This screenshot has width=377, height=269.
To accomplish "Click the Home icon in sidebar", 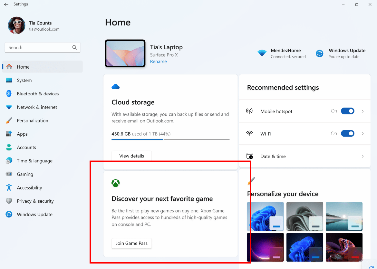I will [9, 67].
